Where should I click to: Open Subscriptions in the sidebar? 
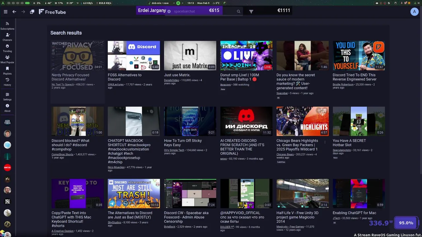click(x=7, y=26)
